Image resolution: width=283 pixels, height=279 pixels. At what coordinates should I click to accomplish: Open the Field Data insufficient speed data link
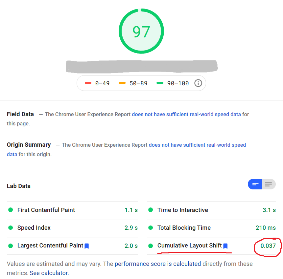click(188, 115)
